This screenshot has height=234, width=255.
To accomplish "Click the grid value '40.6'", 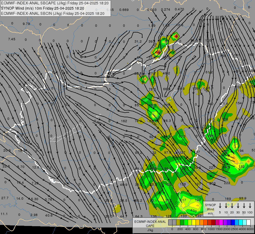I will click(49, 216).
